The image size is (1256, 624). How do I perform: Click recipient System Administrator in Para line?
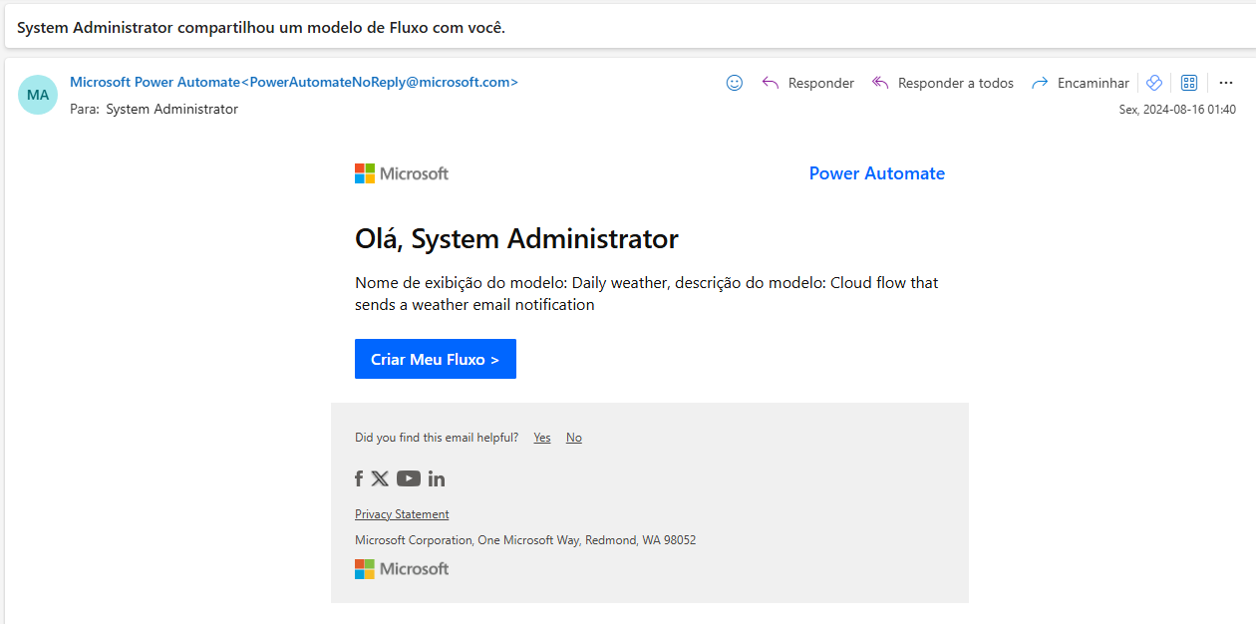tap(171, 109)
